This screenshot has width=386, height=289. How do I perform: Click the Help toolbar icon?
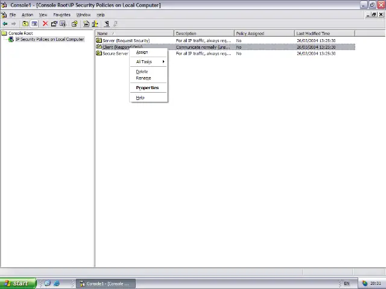click(74, 24)
